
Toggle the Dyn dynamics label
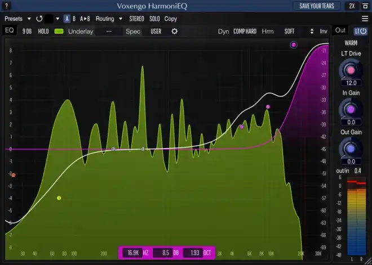click(224, 32)
